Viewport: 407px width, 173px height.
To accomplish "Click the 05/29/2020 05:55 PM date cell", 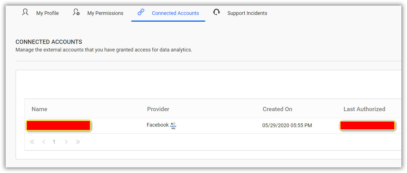I will coord(287,125).
